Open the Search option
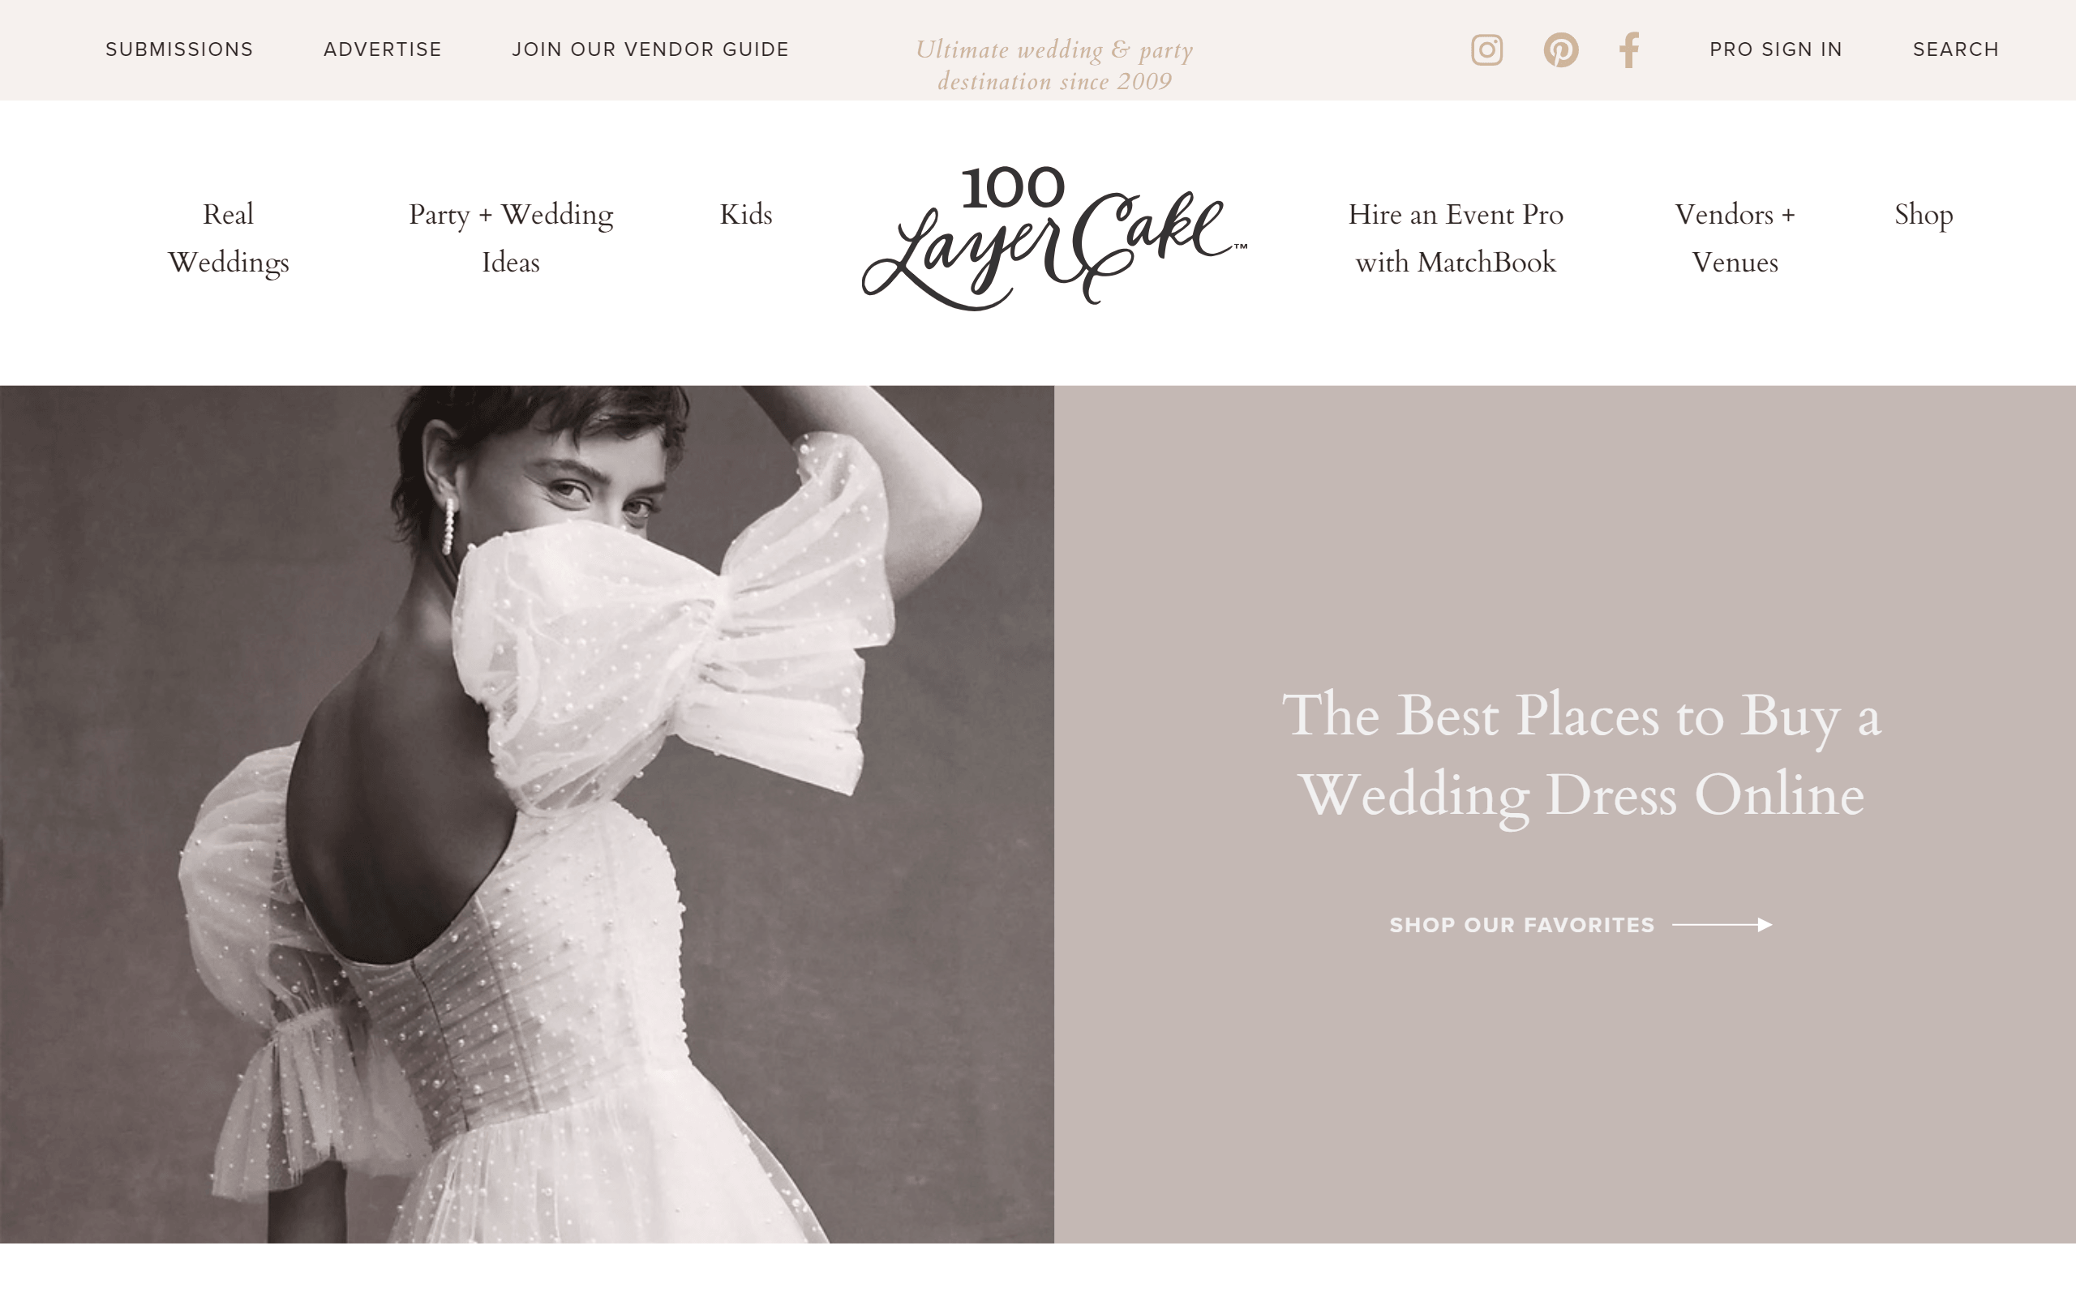 tap(1956, 49)
